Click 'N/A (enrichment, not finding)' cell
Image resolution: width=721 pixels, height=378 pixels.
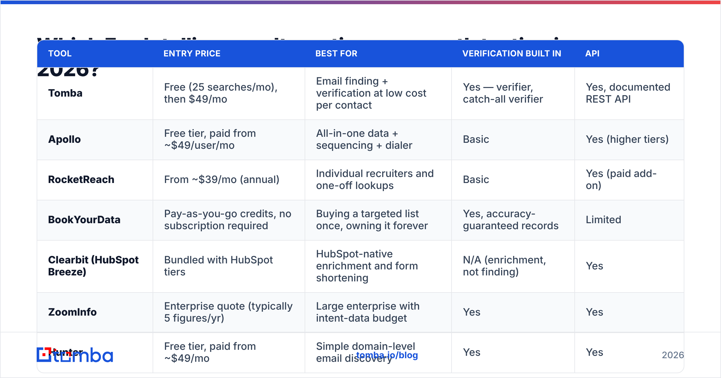click(513, 266)
